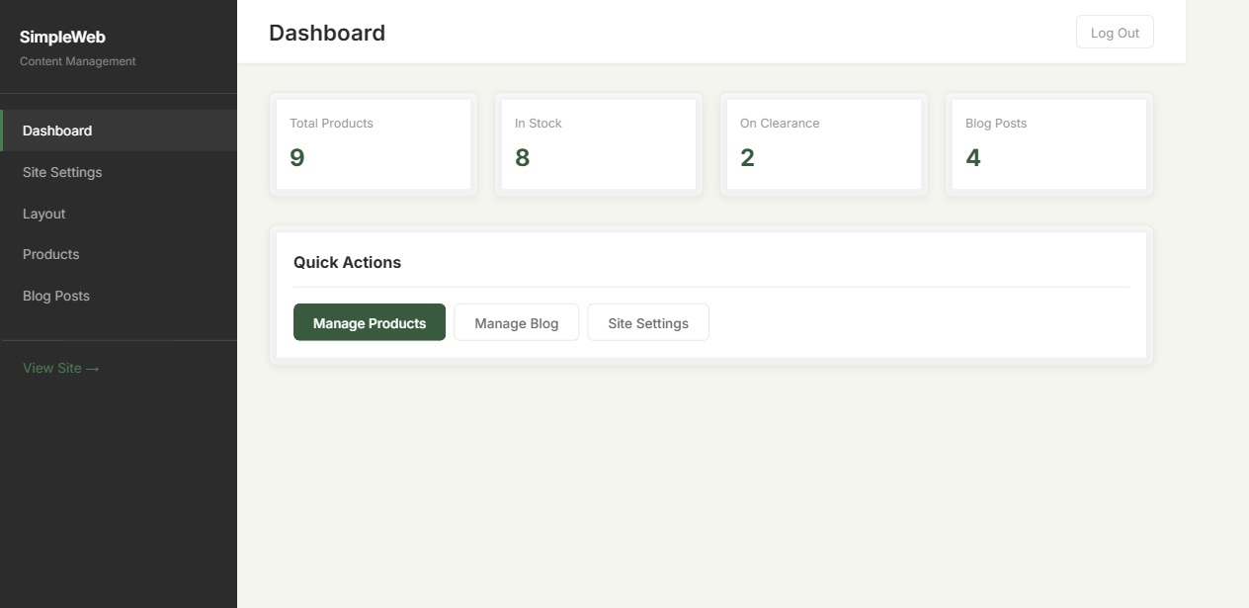Viewport: 1249px width, 608px height.
Task: Click the Total Products stat card
Action: (x=374, y=144)
